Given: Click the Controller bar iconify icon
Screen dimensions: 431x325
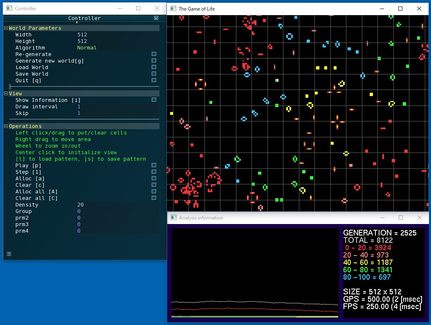Looking at the screenshot, I should pos(156,18).
